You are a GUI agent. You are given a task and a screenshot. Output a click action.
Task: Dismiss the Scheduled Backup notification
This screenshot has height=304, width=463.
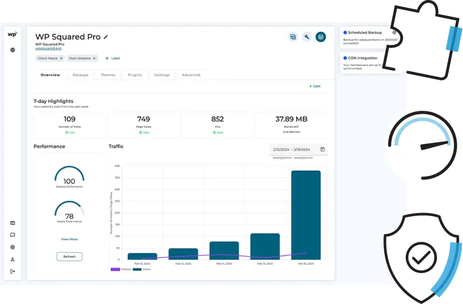pyautogui.click(x=394, y=32)
